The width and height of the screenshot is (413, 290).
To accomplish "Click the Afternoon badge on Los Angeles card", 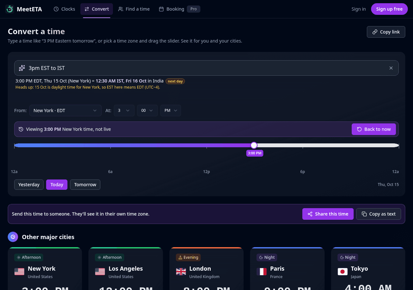I will coord(109,257).
